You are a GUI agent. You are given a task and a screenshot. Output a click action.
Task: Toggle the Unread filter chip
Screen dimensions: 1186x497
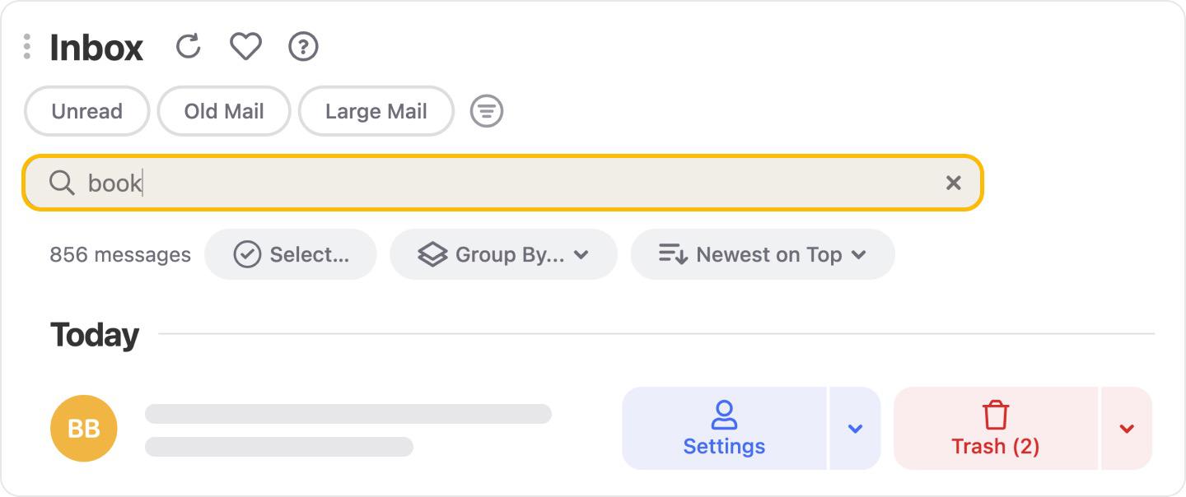pyautogui.click(x=87, y=111)
